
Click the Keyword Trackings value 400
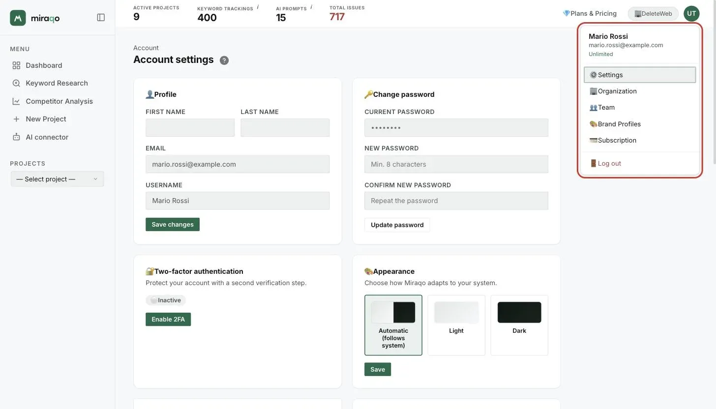click(x=207, y=18)
